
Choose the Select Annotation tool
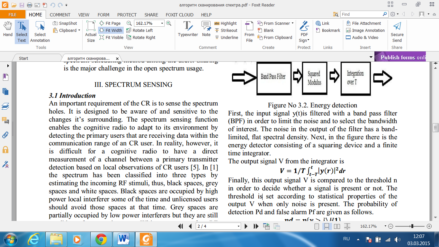pyautogui.click(x=40, y=32)
